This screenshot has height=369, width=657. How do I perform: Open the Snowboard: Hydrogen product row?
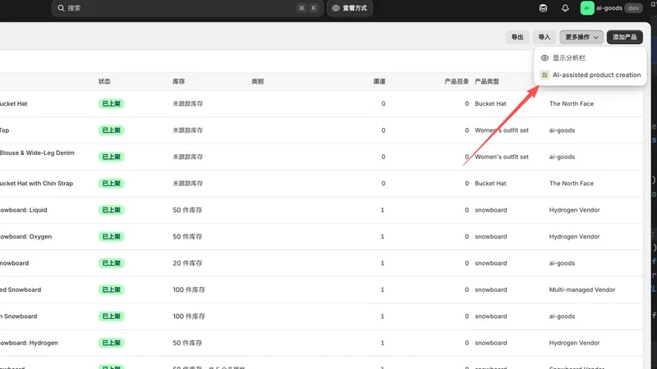coord(29,343)
